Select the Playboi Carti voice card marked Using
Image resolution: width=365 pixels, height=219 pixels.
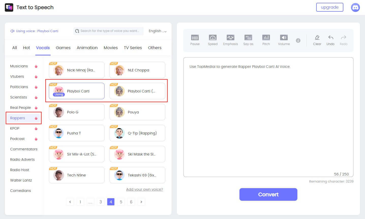(77, 91)
